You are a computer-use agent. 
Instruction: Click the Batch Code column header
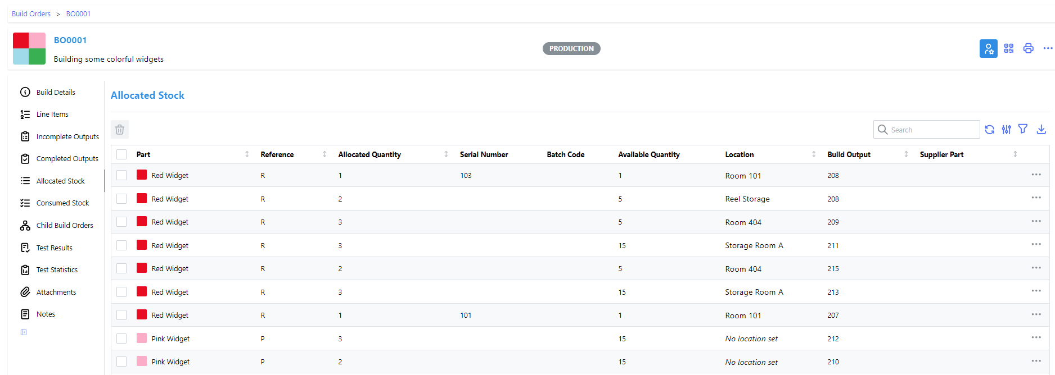(x=565, y=154)
